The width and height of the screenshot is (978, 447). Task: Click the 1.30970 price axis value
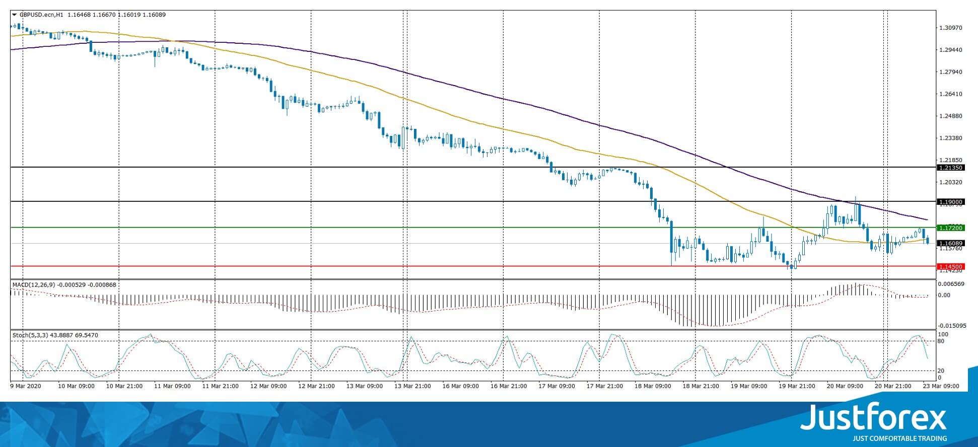pos(951,28)
